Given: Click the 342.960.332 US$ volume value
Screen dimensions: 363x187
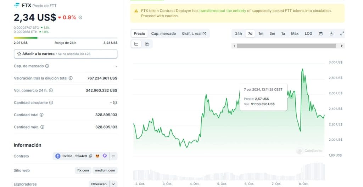Looking at the screenshot, I should (101, 90).
